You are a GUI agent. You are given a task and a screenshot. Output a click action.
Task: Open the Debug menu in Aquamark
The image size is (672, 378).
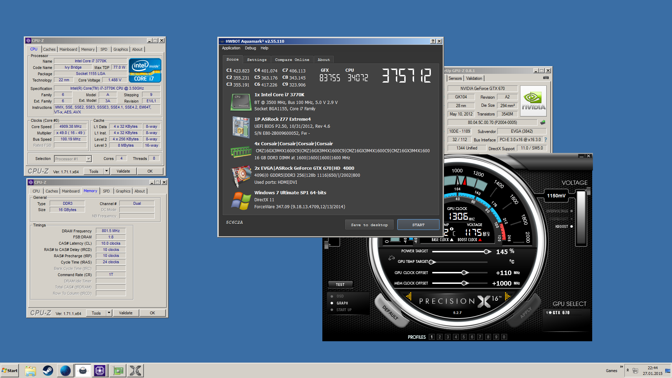(250, 48)
